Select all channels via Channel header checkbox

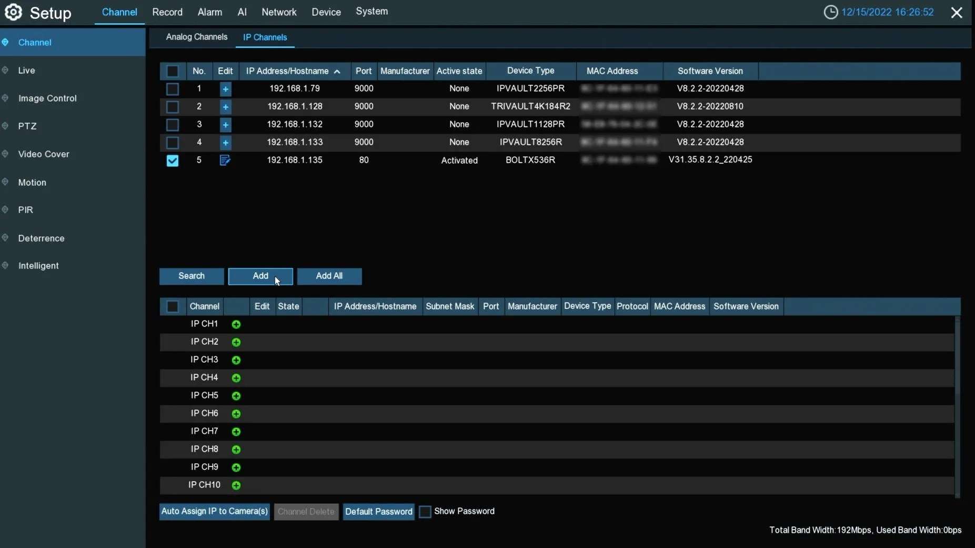172,306
